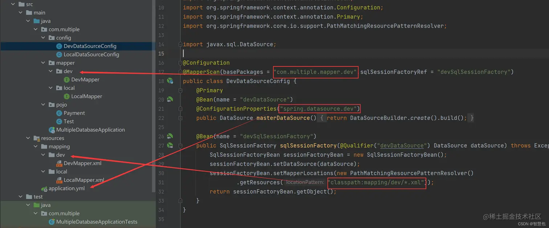Click the MultipleDatabaseApplicationTests class icon
This screenshot has width=549, height=228.
pos(52,221)
